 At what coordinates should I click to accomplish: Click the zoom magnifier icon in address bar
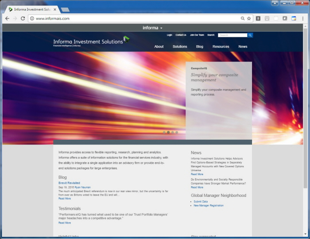(243, 19)
